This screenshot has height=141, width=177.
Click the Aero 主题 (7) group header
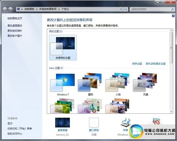56,68
